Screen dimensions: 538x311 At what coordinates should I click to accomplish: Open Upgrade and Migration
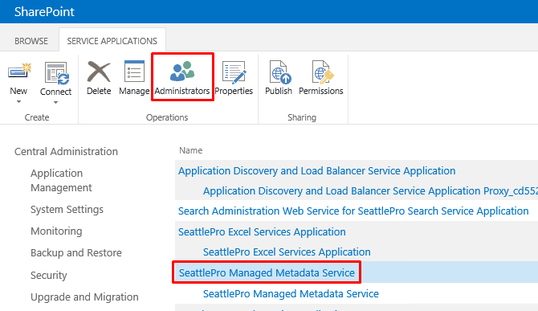(84, 297)
